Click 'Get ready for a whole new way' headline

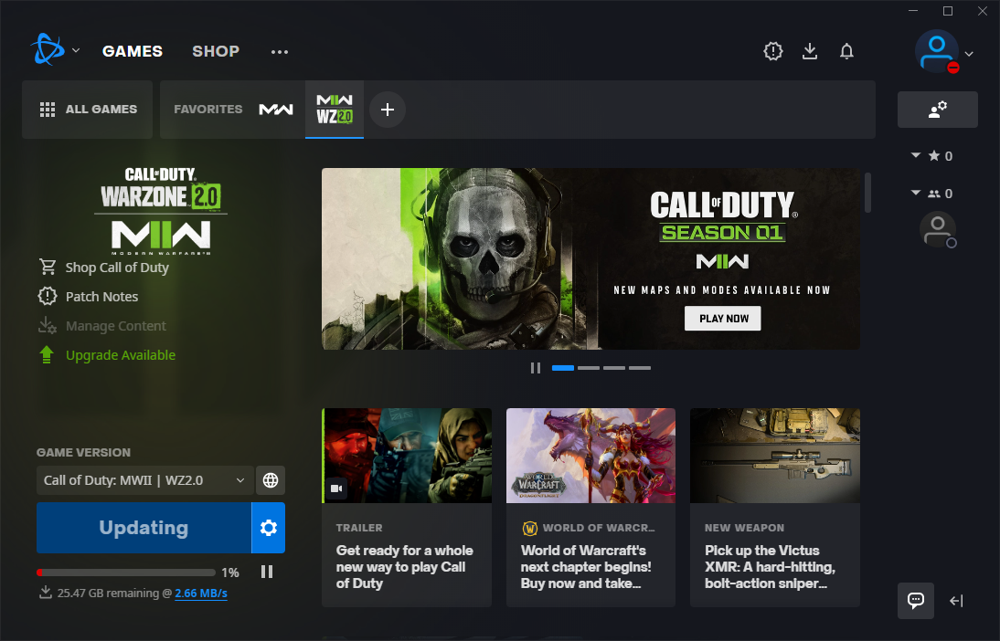[404, 567]
